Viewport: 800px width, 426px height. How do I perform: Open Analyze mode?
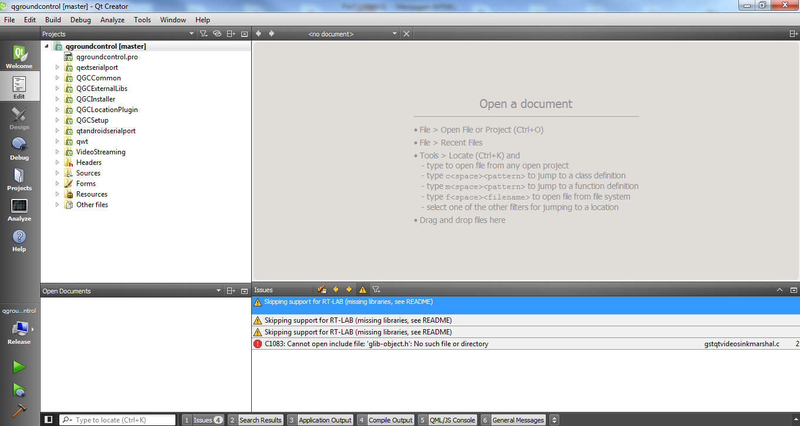point(19,209)
